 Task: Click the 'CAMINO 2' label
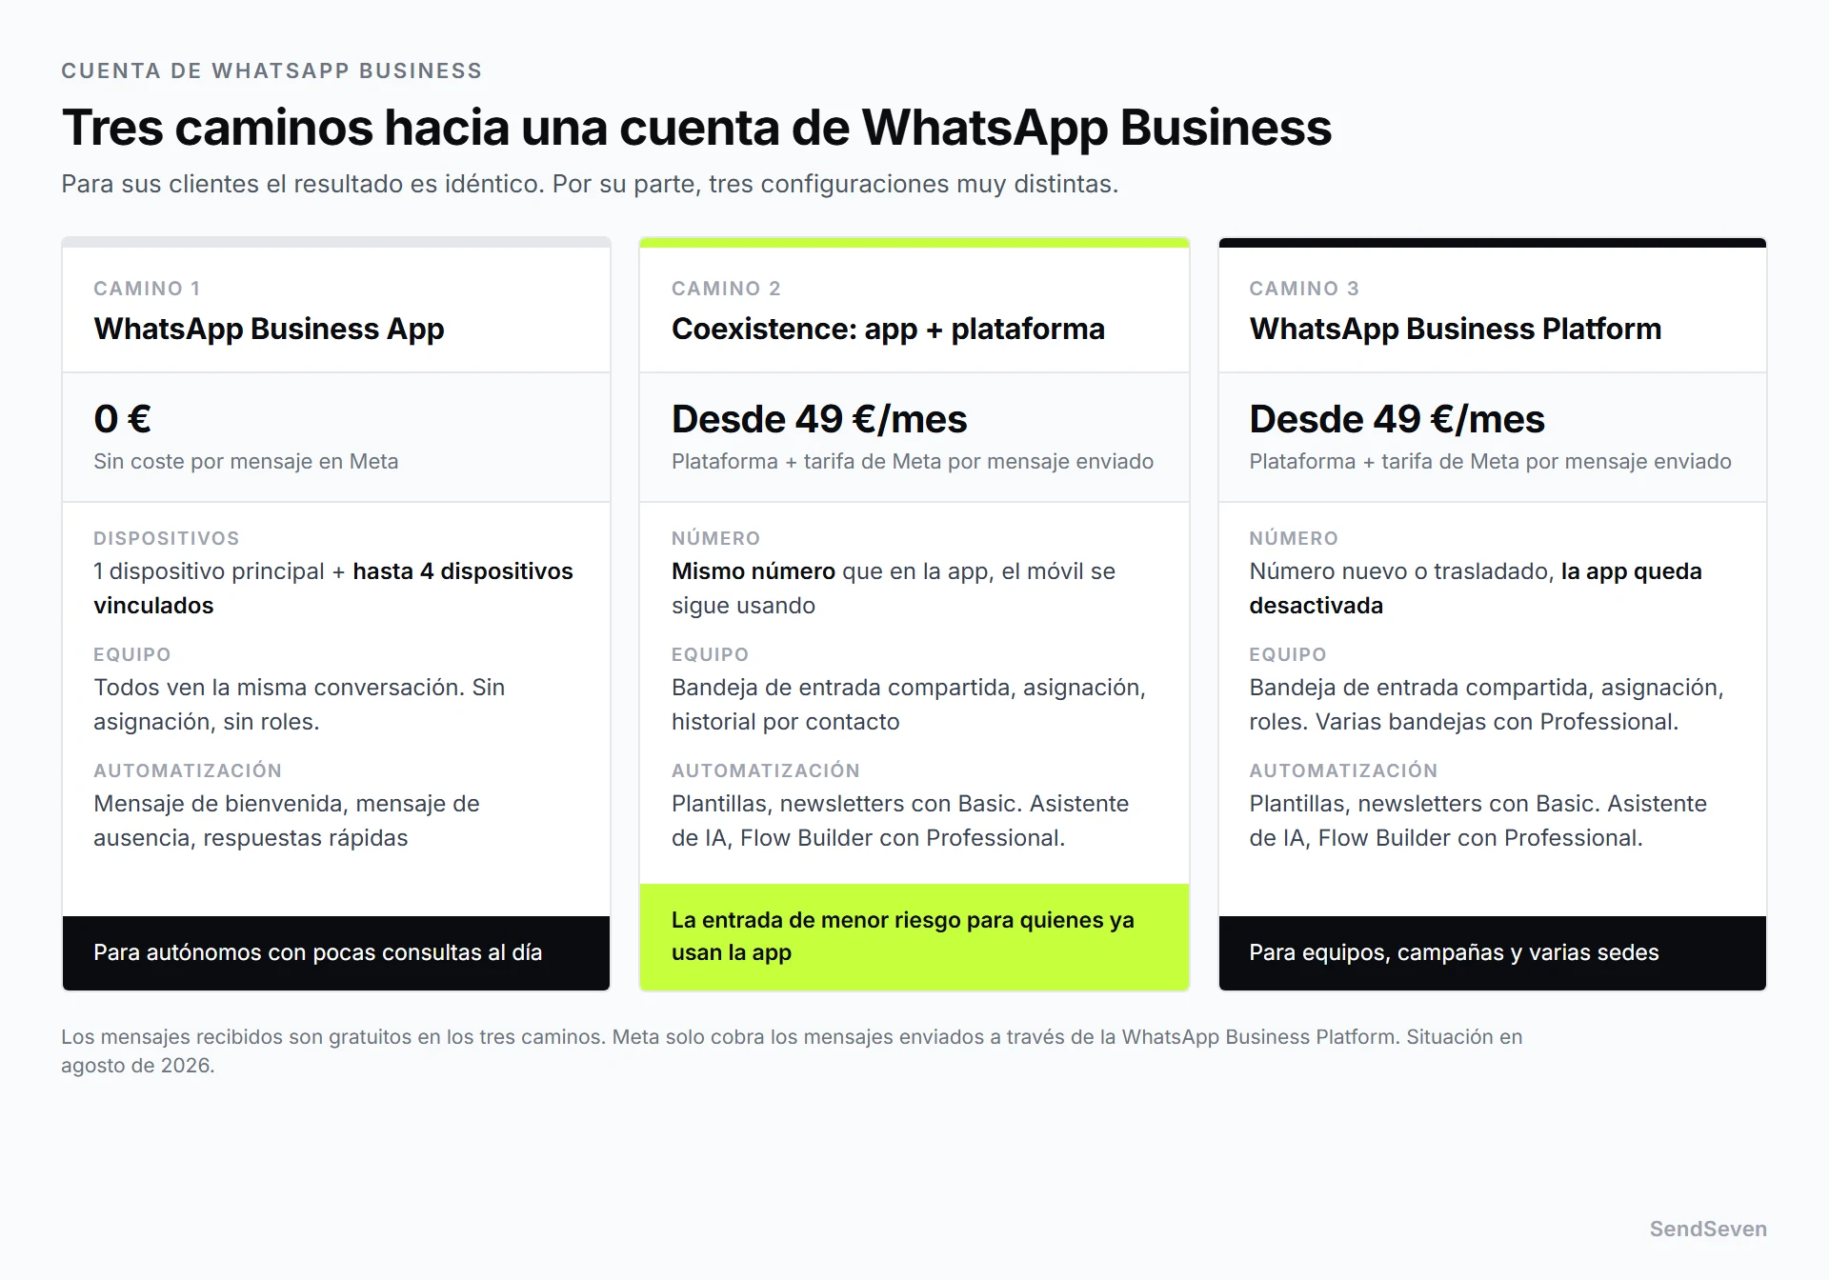coord(726,289)
